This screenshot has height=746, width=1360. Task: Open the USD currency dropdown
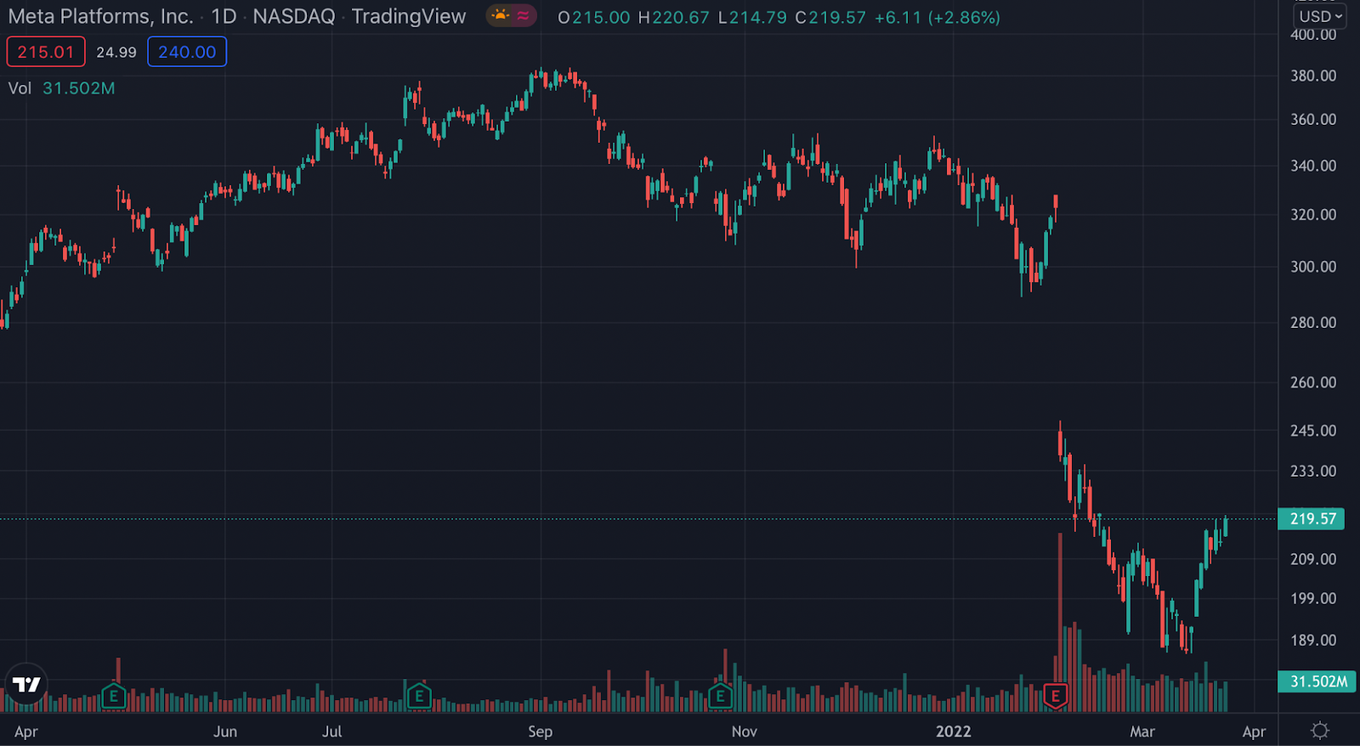point(1320,16)
